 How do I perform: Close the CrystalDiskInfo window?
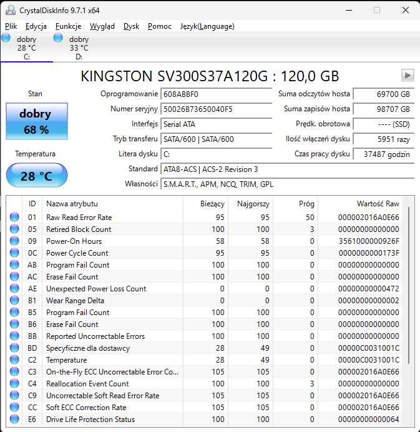click(406, 11)
